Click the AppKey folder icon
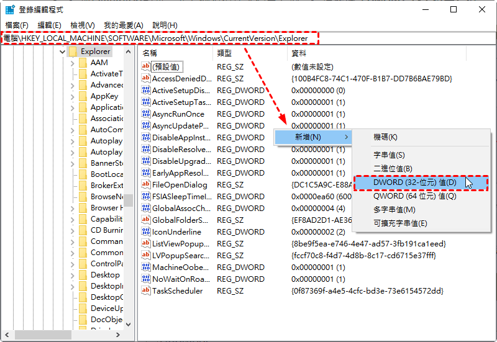Viewport: 497px width, 342px height. tap(83, 96)
